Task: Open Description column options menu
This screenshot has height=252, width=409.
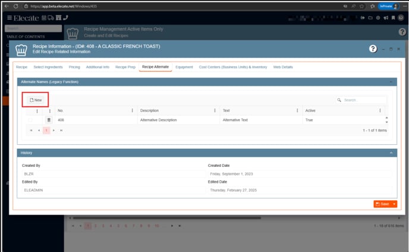Action: pos(214,110)
